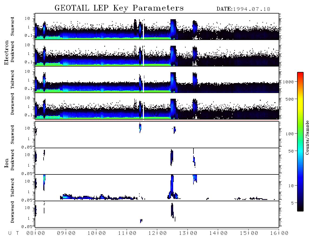Select the Electron Tailward axis label
This screenshot has height=238, width=309.
[x=12, y=80]
